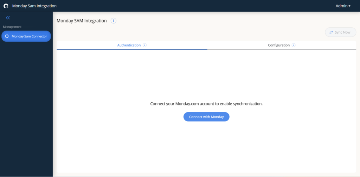Click the Connect with Monday button
Image resolution: width=360 pixels, height=177 pixels.
coord(206,117)
